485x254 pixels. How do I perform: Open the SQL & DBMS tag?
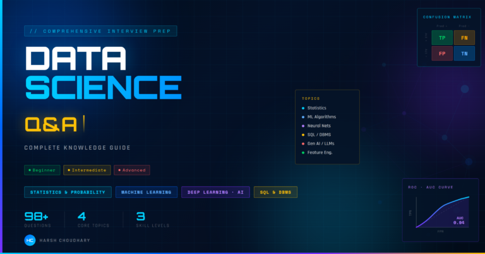pyautogui.click(x=275, y=192)
